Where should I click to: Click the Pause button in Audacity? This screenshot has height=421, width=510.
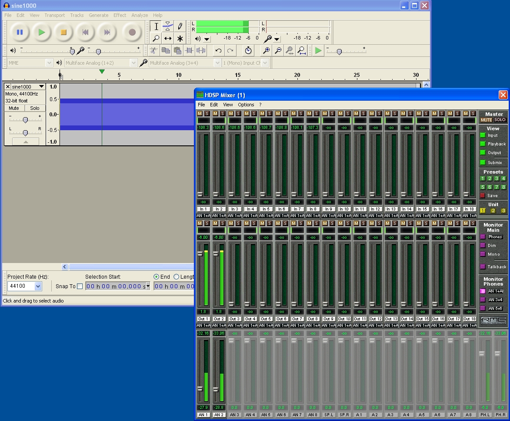20,32
